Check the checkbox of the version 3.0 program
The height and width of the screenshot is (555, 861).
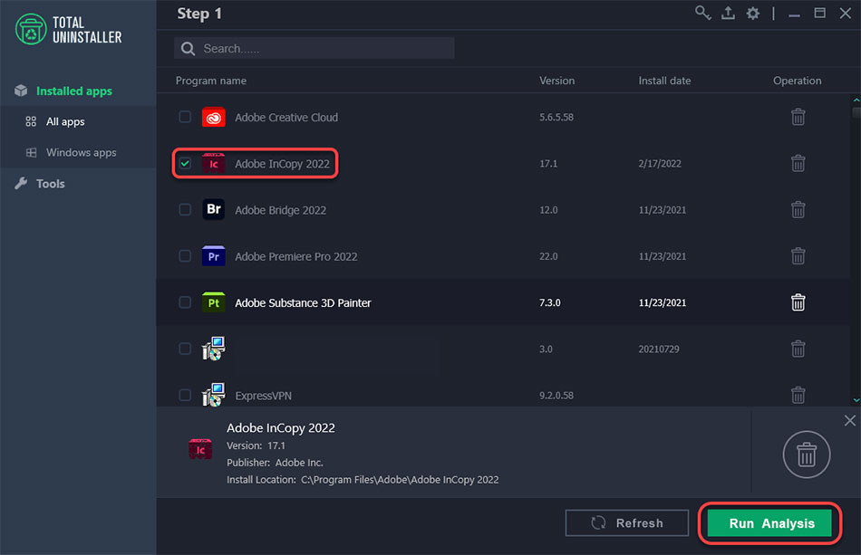185,349
